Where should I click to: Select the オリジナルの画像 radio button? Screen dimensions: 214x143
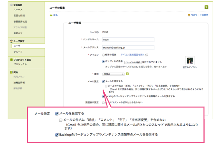(x=103, y=62)
